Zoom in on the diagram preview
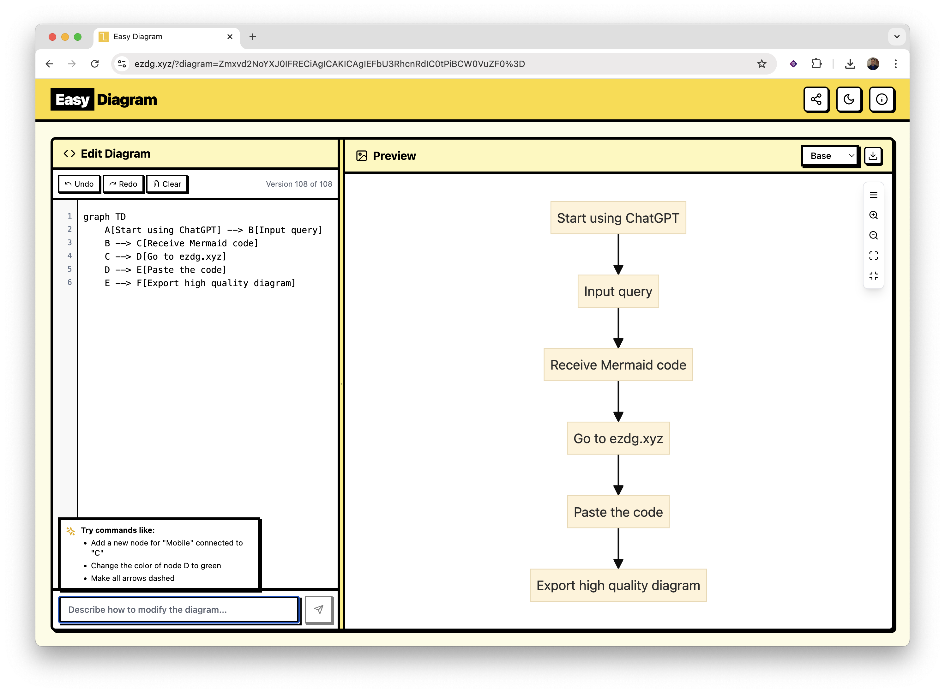The height and width of the screenshot is (693, 945). pos(874,215)
